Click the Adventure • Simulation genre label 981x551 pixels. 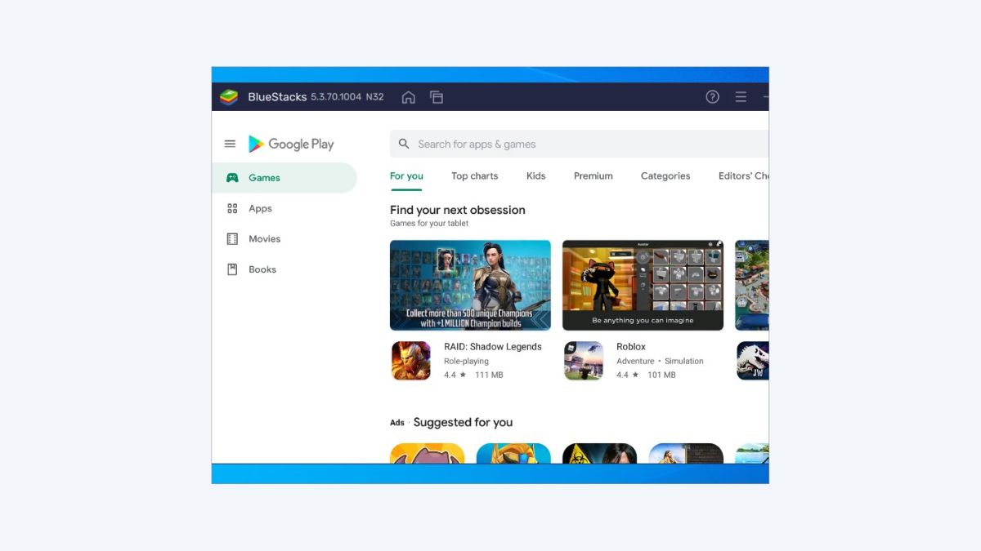(660, 361)
